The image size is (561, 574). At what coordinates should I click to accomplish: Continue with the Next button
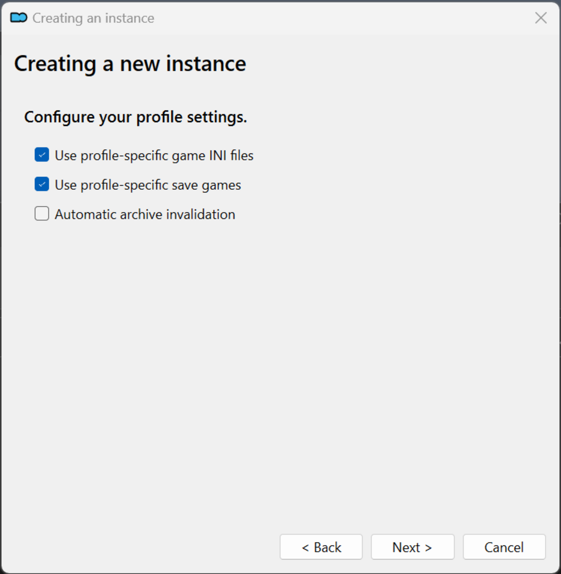click(x=413, y=547)
